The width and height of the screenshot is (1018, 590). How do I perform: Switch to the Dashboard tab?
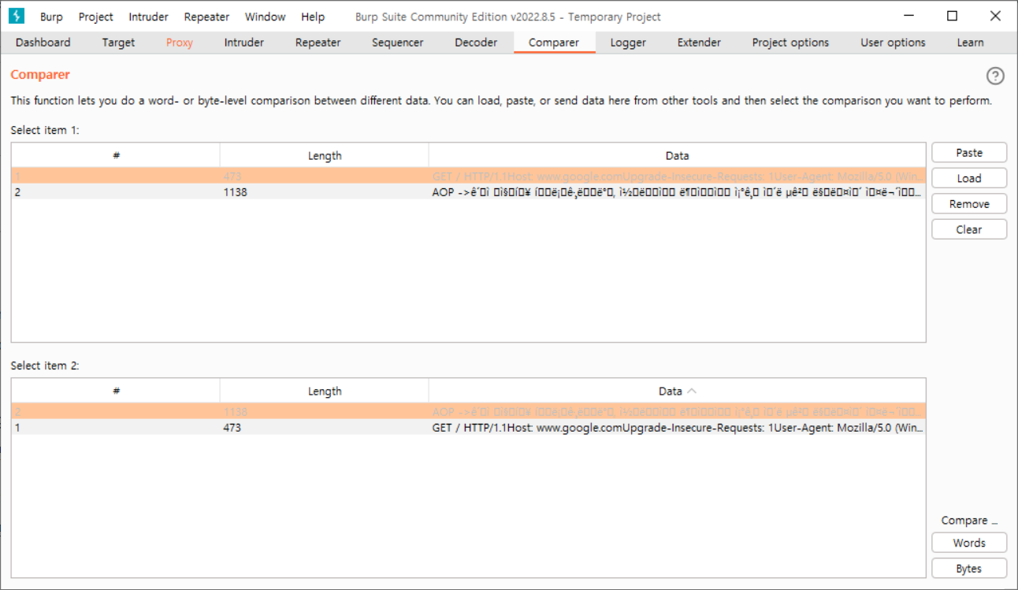pos(43,43)
